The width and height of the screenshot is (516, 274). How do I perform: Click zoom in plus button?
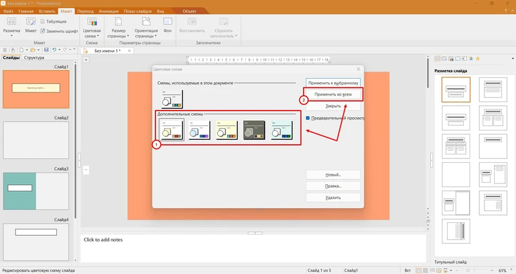pos(492,270)
